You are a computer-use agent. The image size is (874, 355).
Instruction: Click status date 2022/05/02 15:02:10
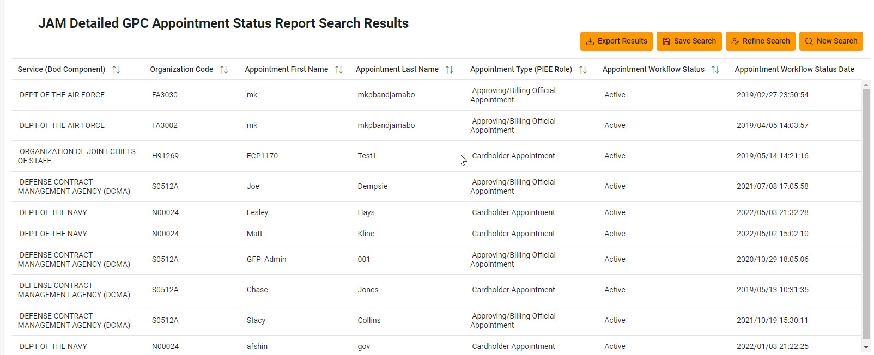pos(772,234)
